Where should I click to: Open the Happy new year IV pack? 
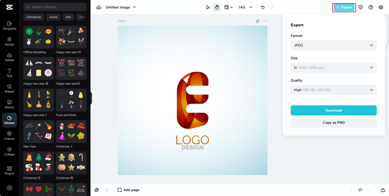71,37
